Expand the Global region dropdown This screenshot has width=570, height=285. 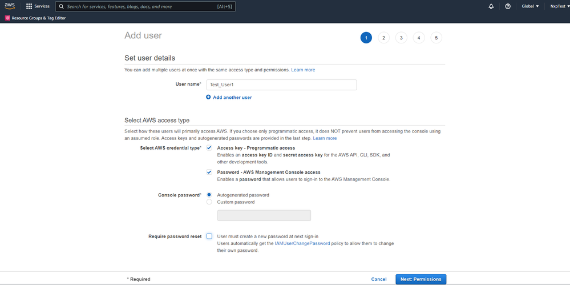pyautogui.click(x=530, y=6)
